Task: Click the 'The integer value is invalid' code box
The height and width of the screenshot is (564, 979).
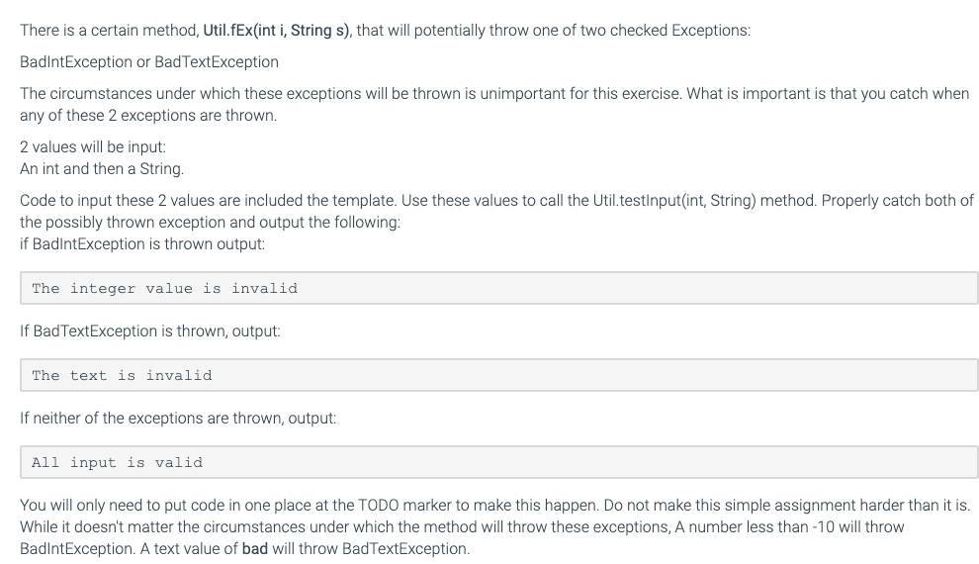Action: [x=498, y=288]
